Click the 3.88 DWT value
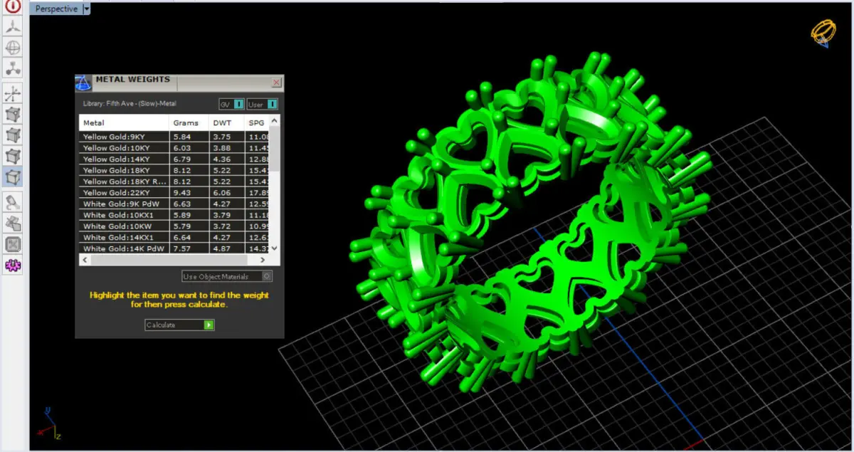This screenshot has width=854, height=452. click(x=221, y=148)
